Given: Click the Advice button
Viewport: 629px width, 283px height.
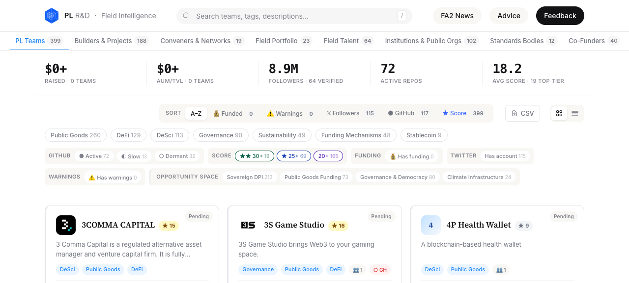Looking at the screenshot, I should click(509, 16).
